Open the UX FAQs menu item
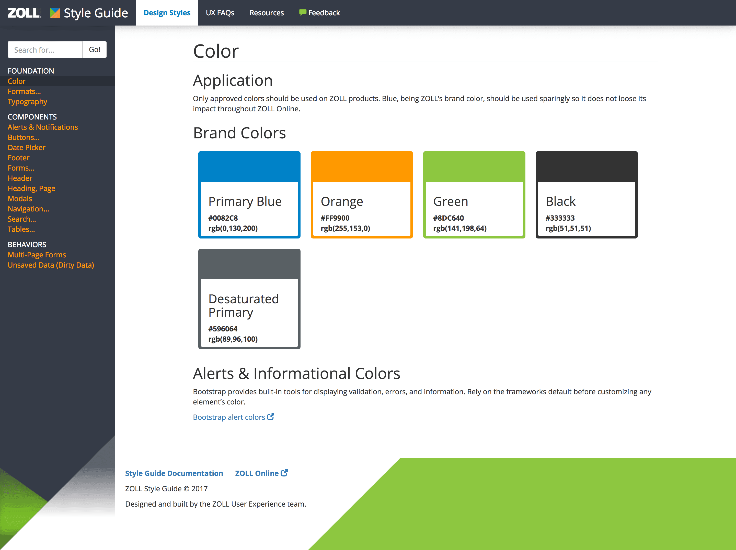 pos(220,13)
